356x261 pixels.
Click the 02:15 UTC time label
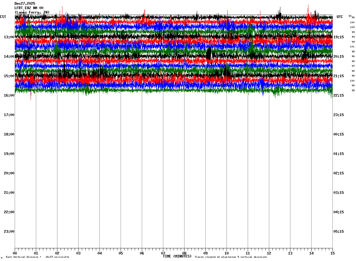pyautogui.click(x=339, y=173)
